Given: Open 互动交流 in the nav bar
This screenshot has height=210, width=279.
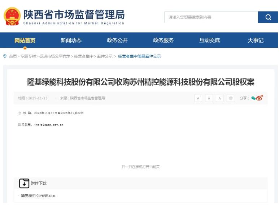Looking at the screenshot, I should click(x=210, y=40).
